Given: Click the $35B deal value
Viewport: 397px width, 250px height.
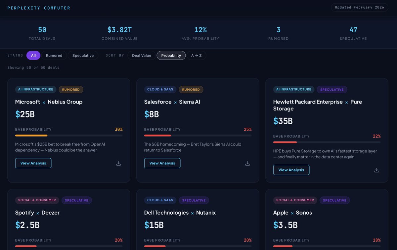Looking at the screenshot, I should point(283,121).
